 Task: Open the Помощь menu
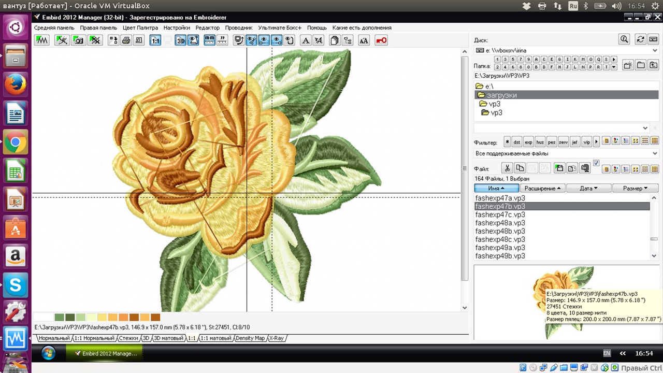pyautogui.click(x=317, y=27)
